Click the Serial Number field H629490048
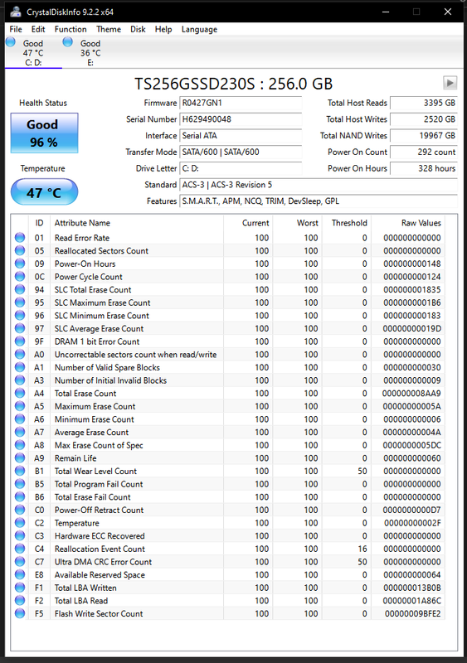Image resolution: width=467 pixels, height=663 pixels. point(241,119)
